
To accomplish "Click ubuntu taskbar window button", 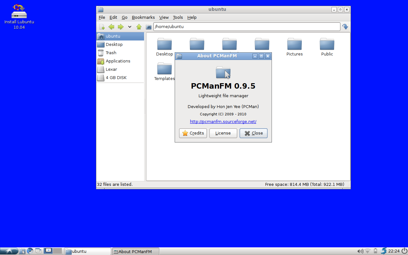I will (88, 251).
